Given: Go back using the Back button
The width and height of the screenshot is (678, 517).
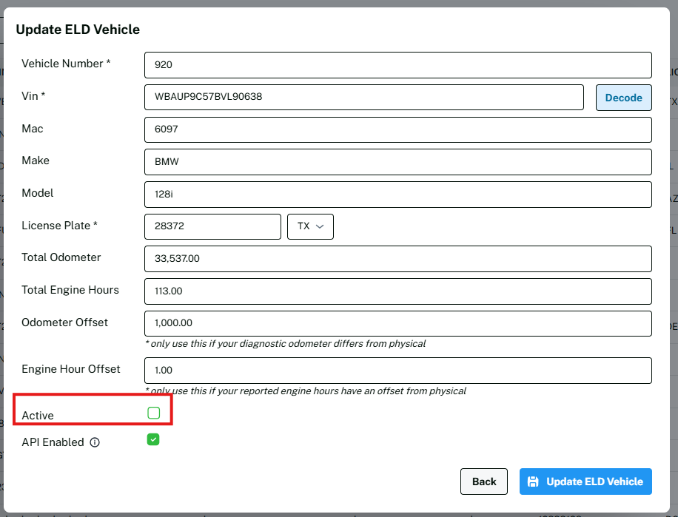Looking at the screenshot, I should tap(484, 481).
